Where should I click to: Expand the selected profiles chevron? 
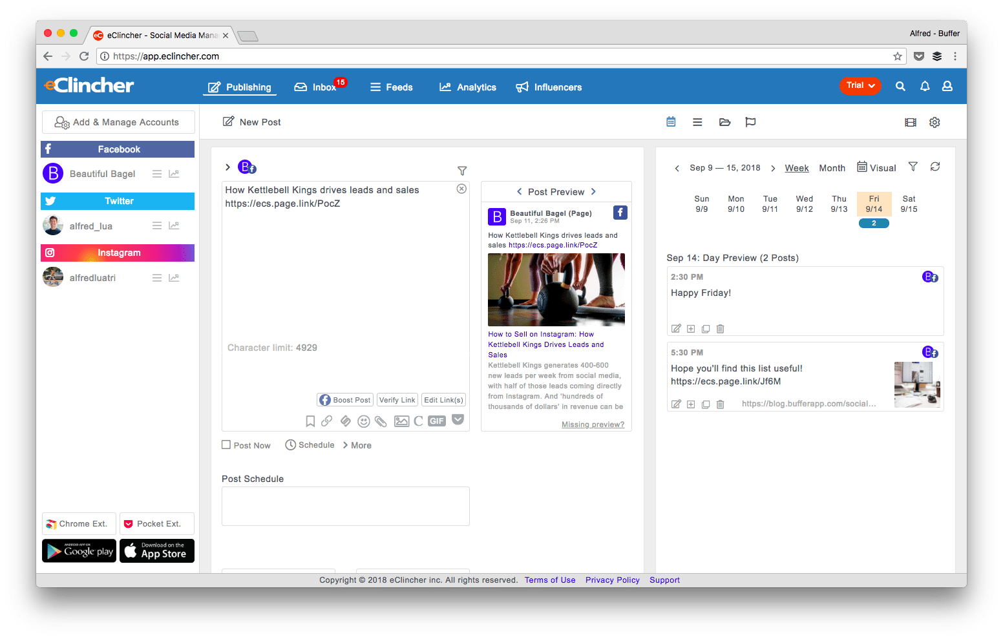pyautogui.click(x=227, y=167)
